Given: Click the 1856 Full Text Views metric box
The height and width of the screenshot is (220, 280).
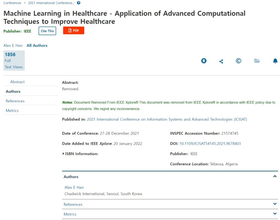Looking at the screenshot, I should coord(14,61).
